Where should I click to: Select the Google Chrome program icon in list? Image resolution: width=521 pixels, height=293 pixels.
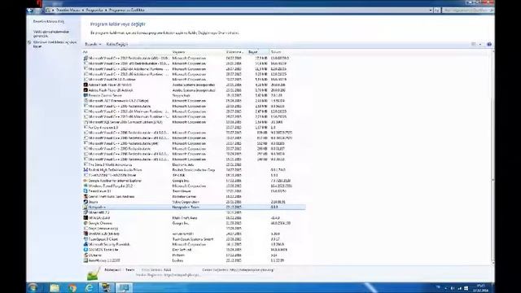click(85, 223)
